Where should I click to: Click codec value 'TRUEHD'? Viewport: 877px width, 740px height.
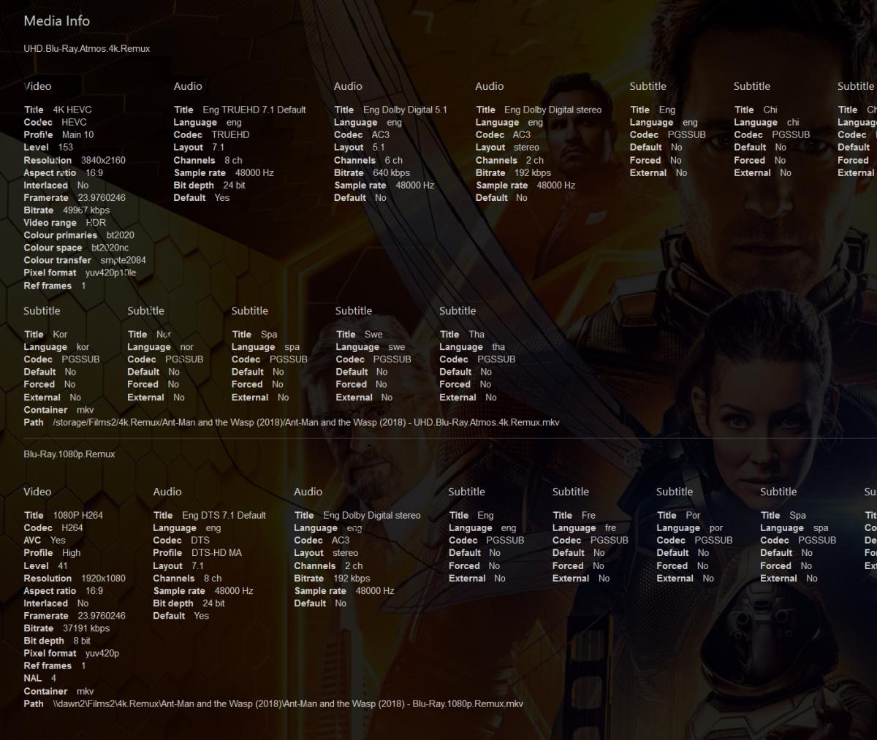point(230,134)
